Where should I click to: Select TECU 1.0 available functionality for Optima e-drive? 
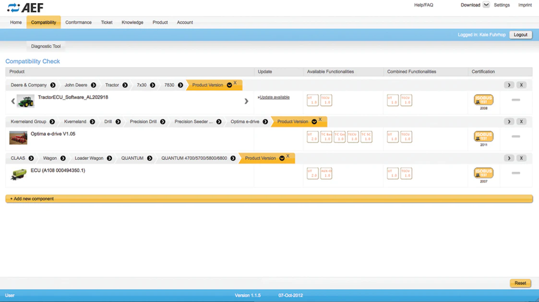coord(353,137)
